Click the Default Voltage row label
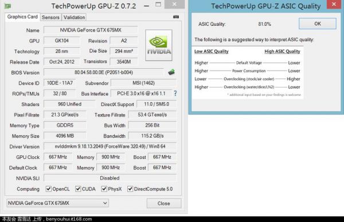 tap(249, 63)
